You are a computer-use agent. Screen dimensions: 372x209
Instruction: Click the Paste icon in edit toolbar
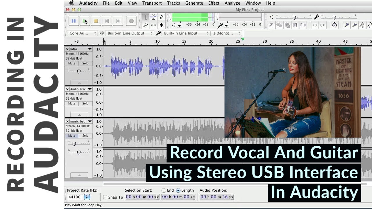click(287, 25)
